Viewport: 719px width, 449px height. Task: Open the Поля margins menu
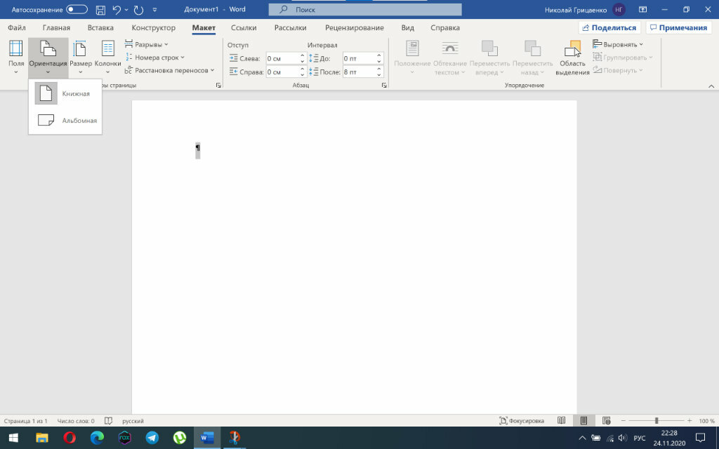tap(16, 56)
